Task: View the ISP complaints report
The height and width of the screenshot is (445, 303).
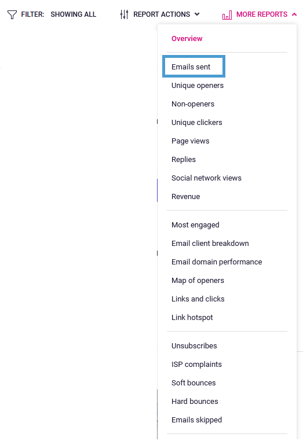Action: coord(196,364)
